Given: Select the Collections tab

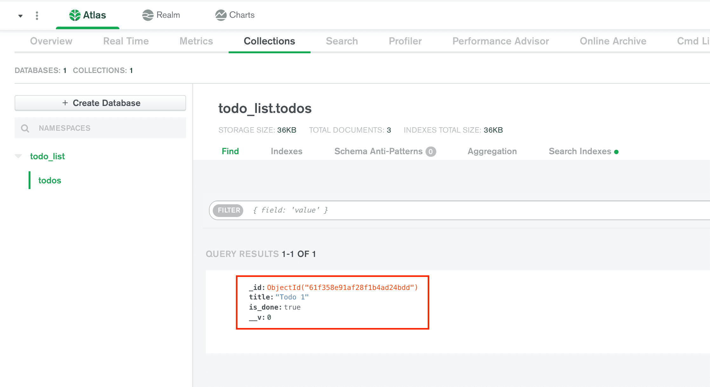Looking at the screenshot, I should 270,41.
